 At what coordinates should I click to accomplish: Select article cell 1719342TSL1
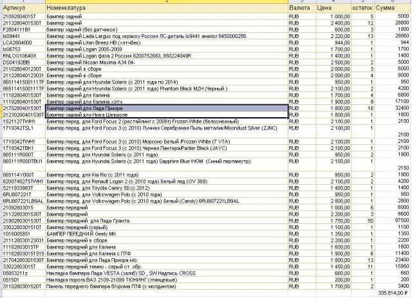click(x=23, y=131)
